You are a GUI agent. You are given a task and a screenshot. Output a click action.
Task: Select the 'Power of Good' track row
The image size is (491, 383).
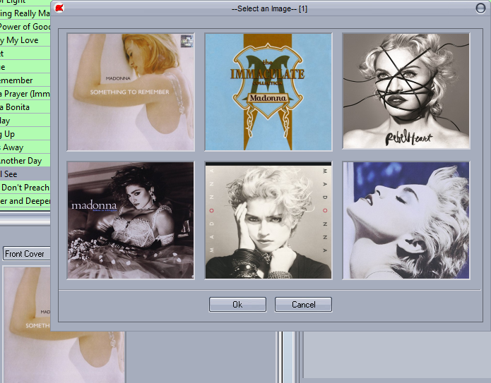[25, 27]
